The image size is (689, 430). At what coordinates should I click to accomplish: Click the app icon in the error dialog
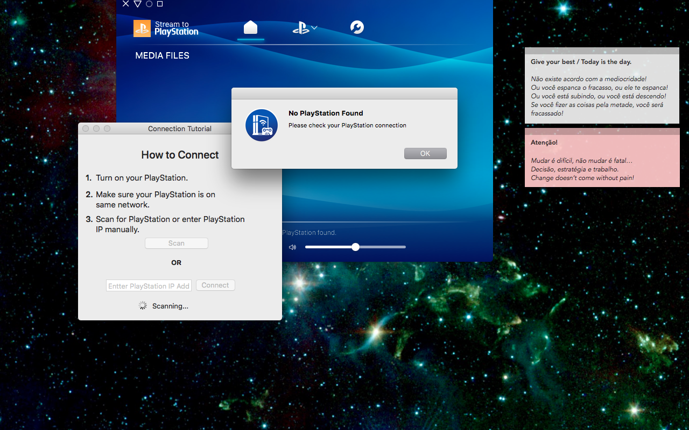tap(262, 125)
